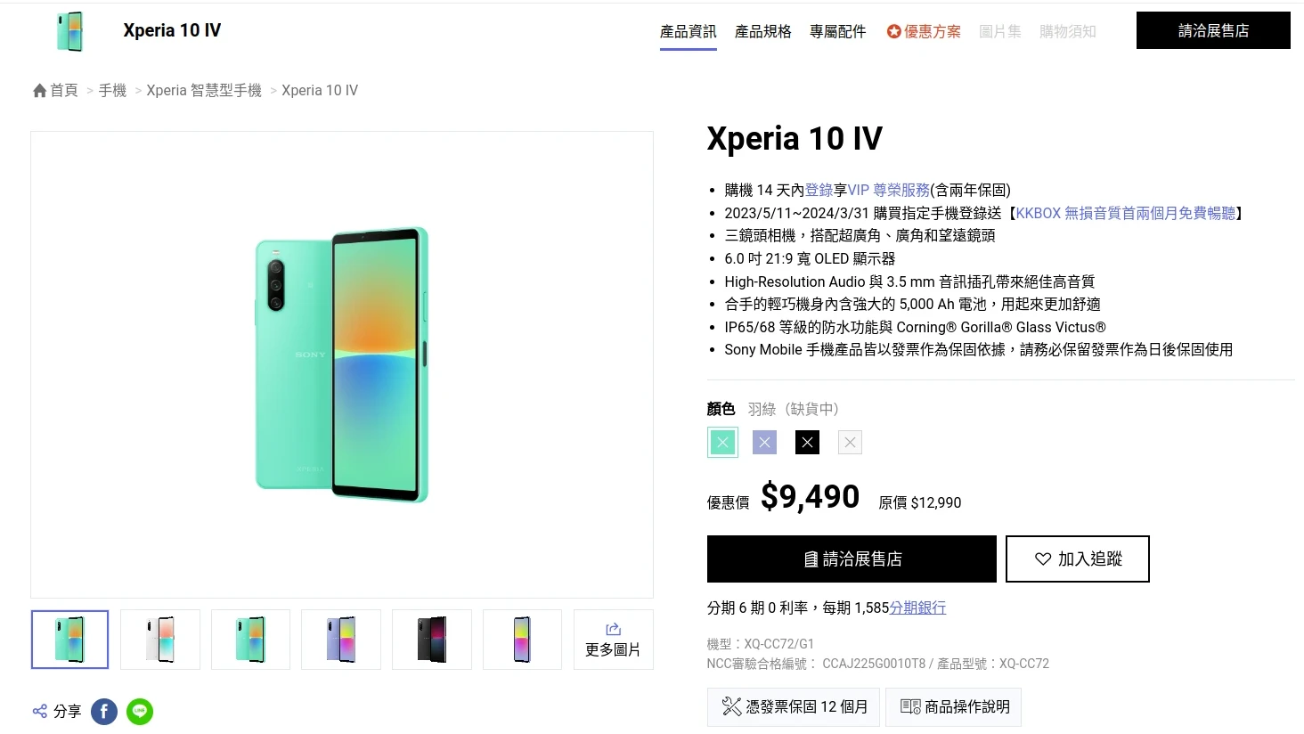Click the home icon in breadcrumb
The image size is (1304, 734).
[x=39, y=91]
